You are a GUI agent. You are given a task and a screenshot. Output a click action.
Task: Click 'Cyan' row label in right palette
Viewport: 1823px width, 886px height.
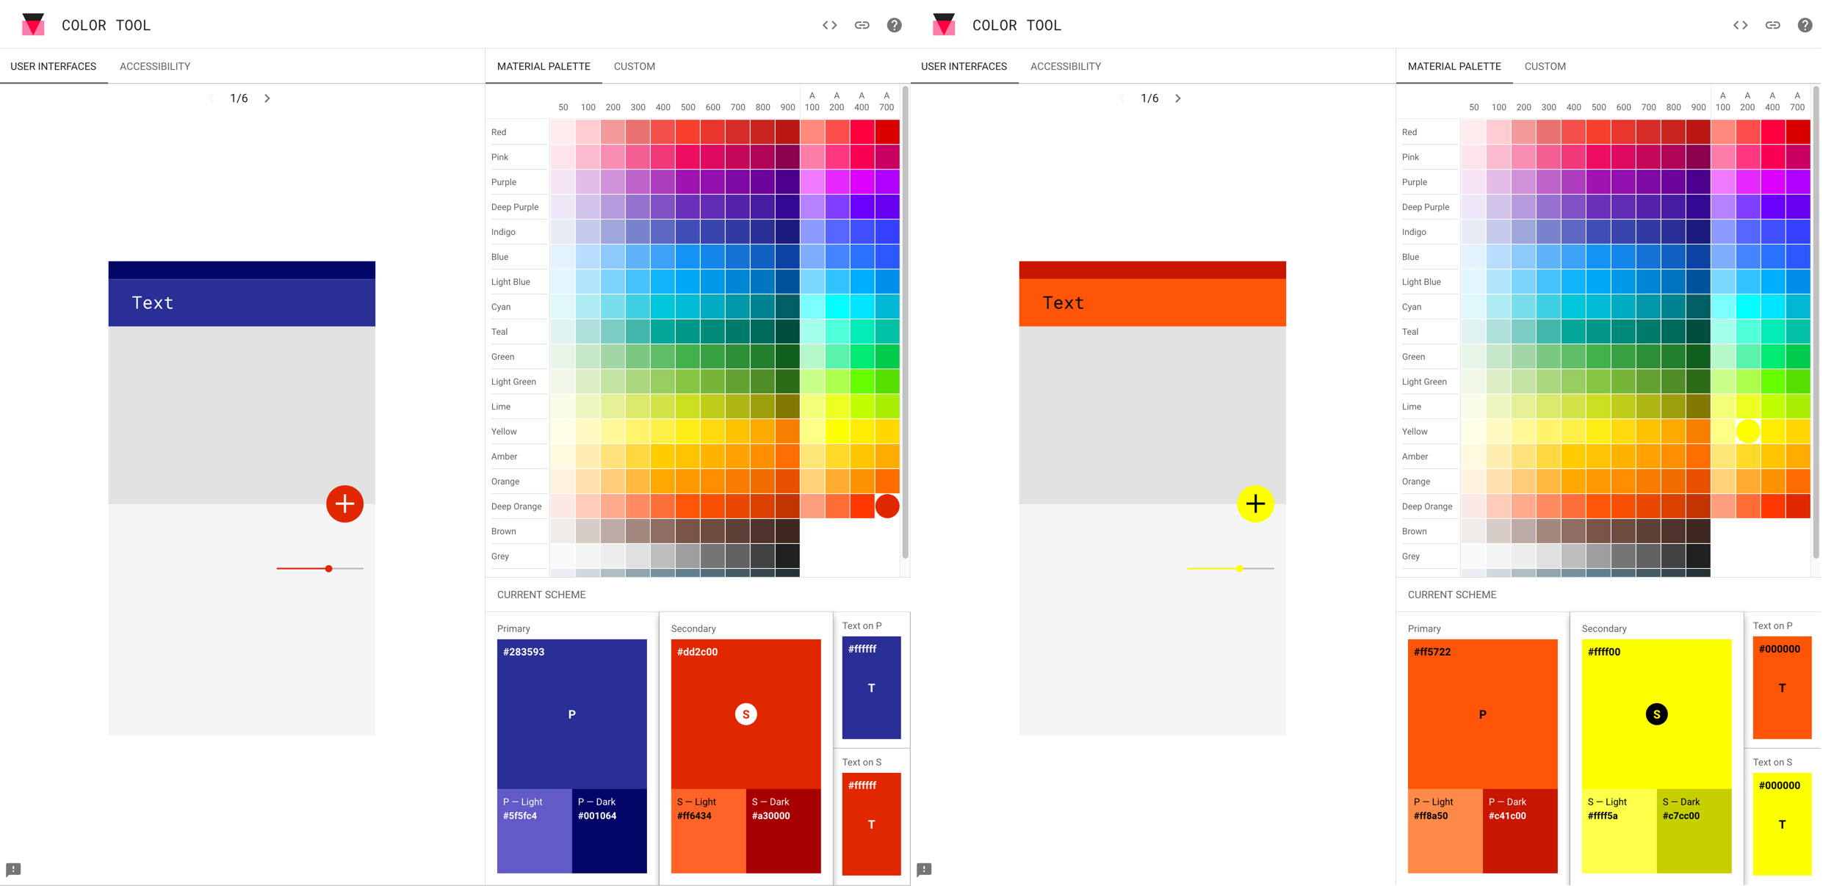[1412, 307]
